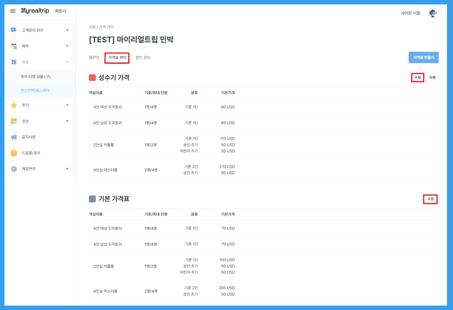Click the 공지사항 megaphone icon
The image size is (453, 310).
(x=14, y=137)
